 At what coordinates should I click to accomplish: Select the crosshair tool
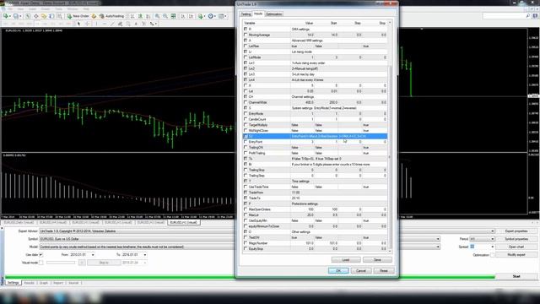[87, 24]
